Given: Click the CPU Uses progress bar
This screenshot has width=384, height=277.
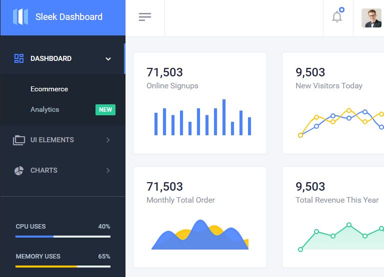Looking at the screenshot, I should pyautogui.click(x=63, y=237).
